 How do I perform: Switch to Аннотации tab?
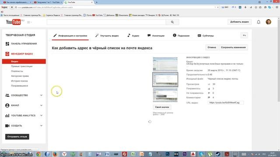click(156, 36)
